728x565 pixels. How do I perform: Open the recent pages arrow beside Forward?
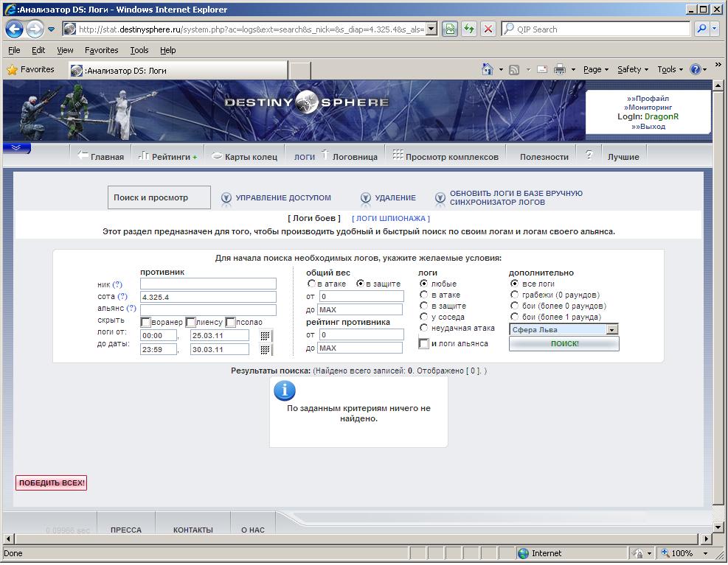click(x=51, y=29)
